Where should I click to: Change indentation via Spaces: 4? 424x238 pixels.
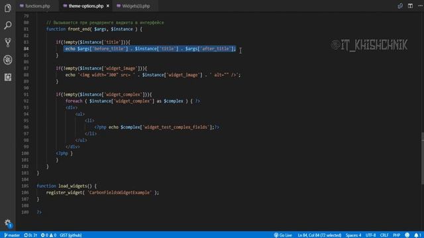point(353,235)
